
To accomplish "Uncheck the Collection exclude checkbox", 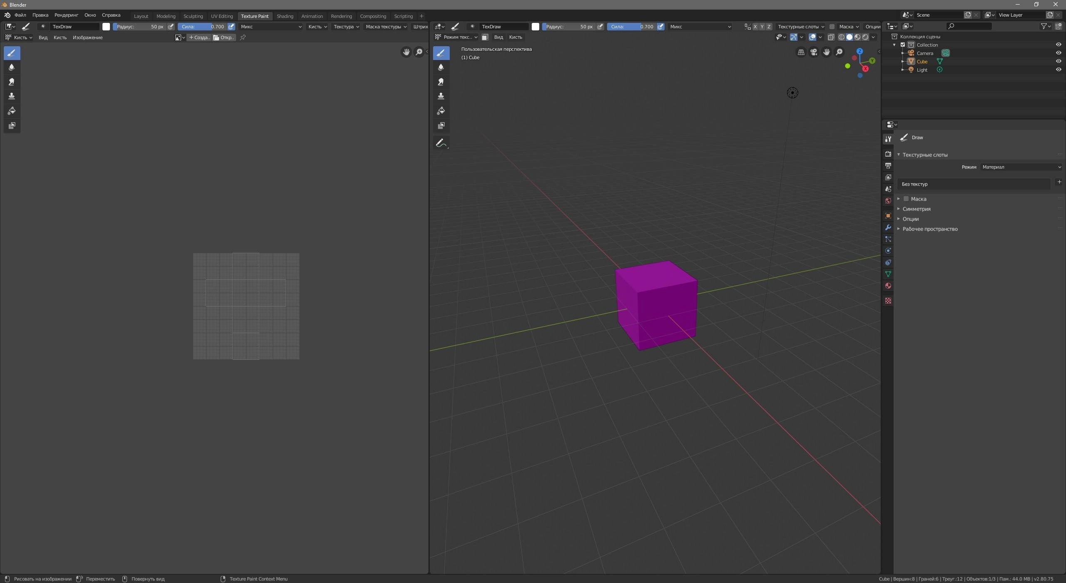I will tap(903, 45).
